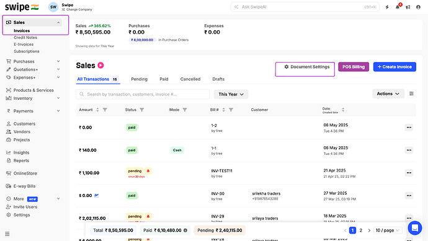Open Credit Notes in the sidebar
Viewport: 428px width, 241px height.
click(25, 38)
